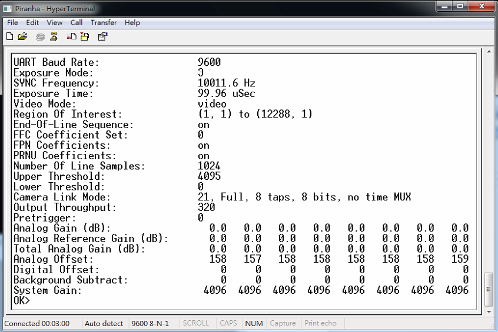This screenshot has height=332, width=498.
Task: Click the Properties toolbar icon
Action: pos(102,36)
